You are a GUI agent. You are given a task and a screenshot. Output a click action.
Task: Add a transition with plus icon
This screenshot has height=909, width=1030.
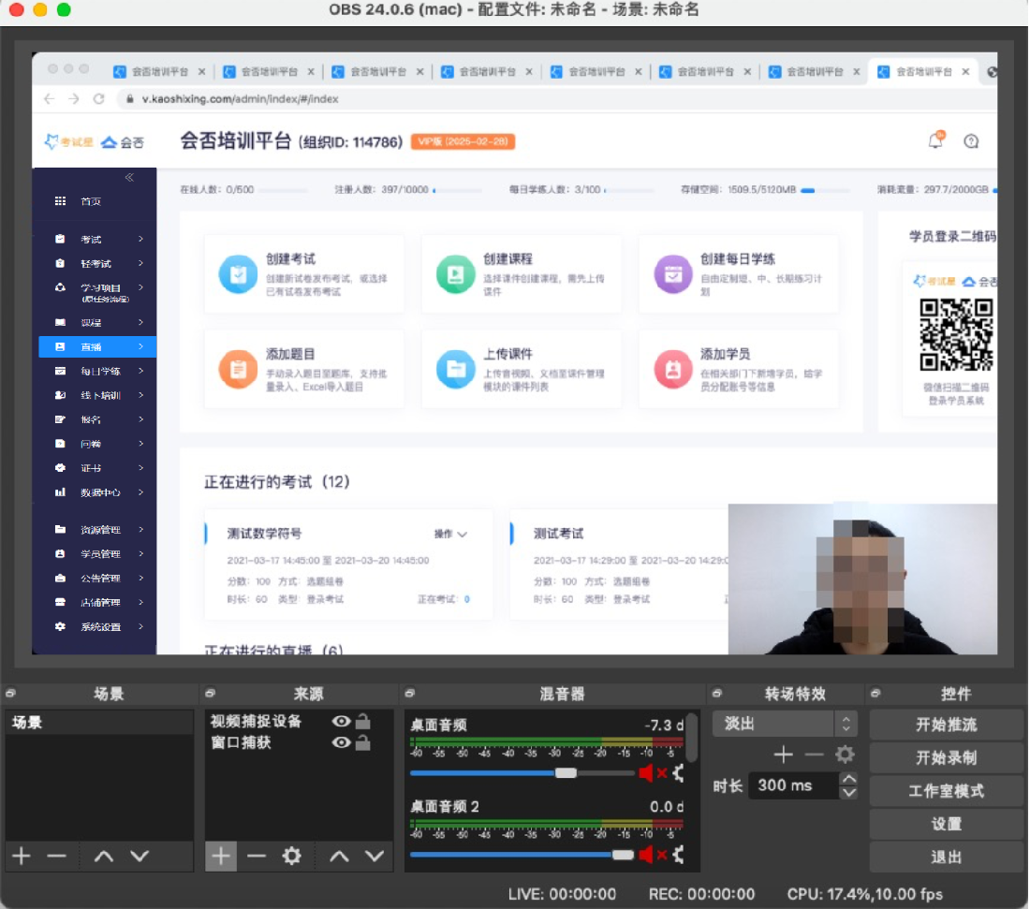(783, 755)
